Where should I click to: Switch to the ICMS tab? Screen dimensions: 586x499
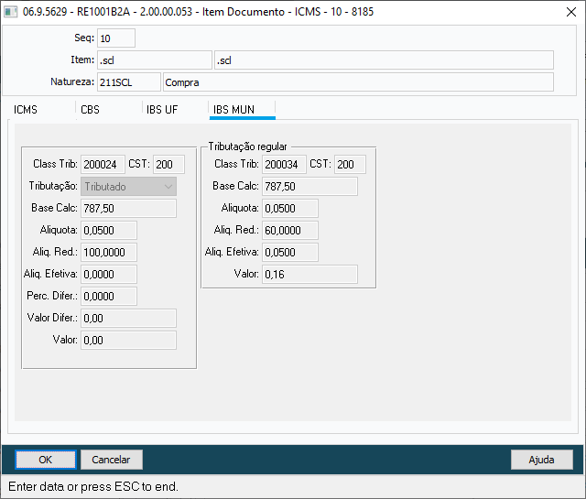coord(26,110)
